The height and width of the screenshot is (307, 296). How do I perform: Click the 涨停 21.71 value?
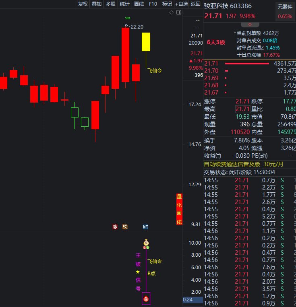click(242, 101)
